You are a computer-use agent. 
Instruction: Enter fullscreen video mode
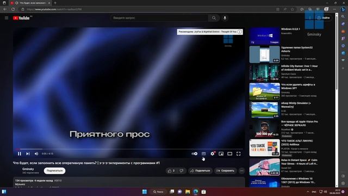(238, 154)
